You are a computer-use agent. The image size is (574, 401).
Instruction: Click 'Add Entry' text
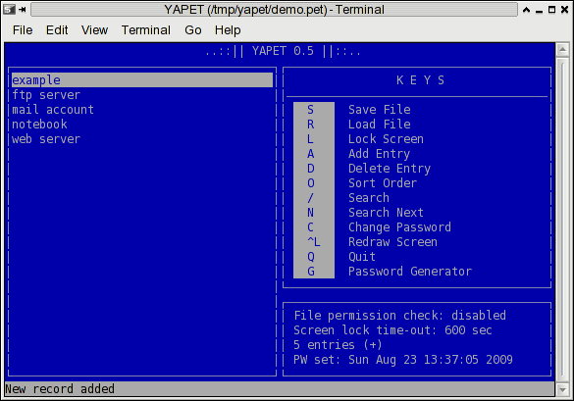pos(380,154)
